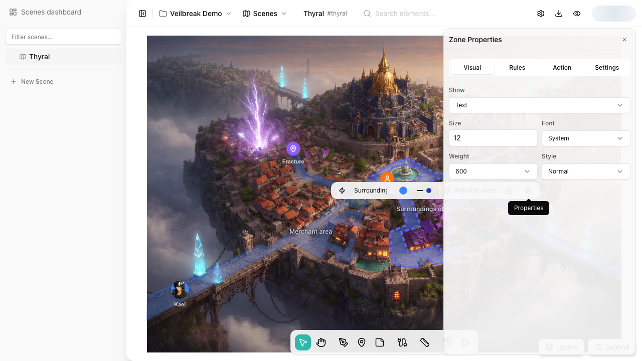
Task: Select the sticky note tool
Action: (380, 342)
